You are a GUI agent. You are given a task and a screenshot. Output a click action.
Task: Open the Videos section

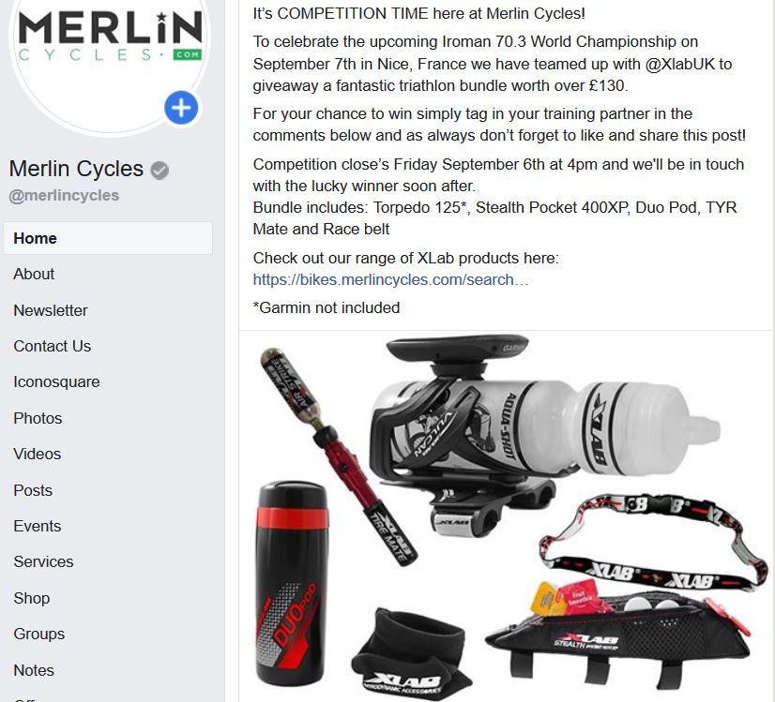[x=38, y=454]
